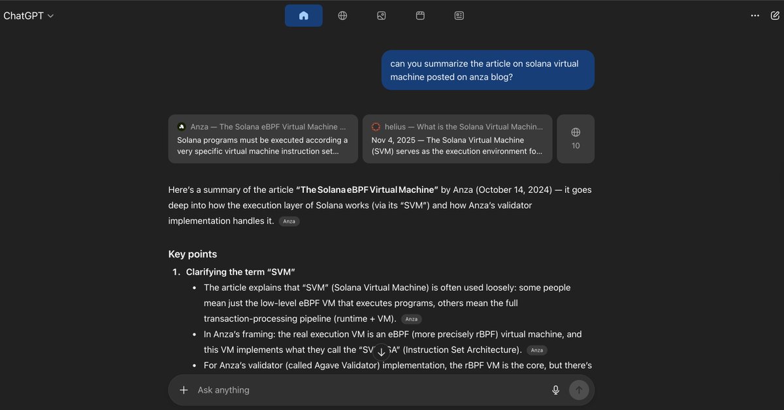The image size is (784, 410).
Task: Start voice dictation with microphone icon
Action: pyautogui.click(x=556, y=390)
